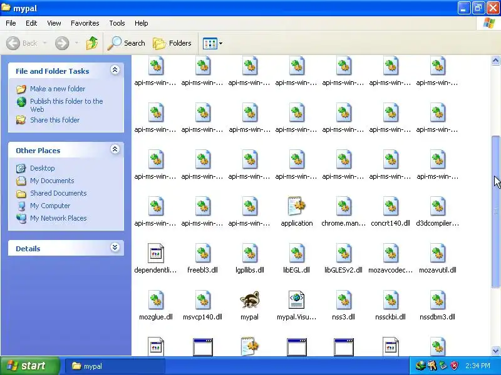
Task: Go to Desktop in Other Places
Action: [42, 168]
